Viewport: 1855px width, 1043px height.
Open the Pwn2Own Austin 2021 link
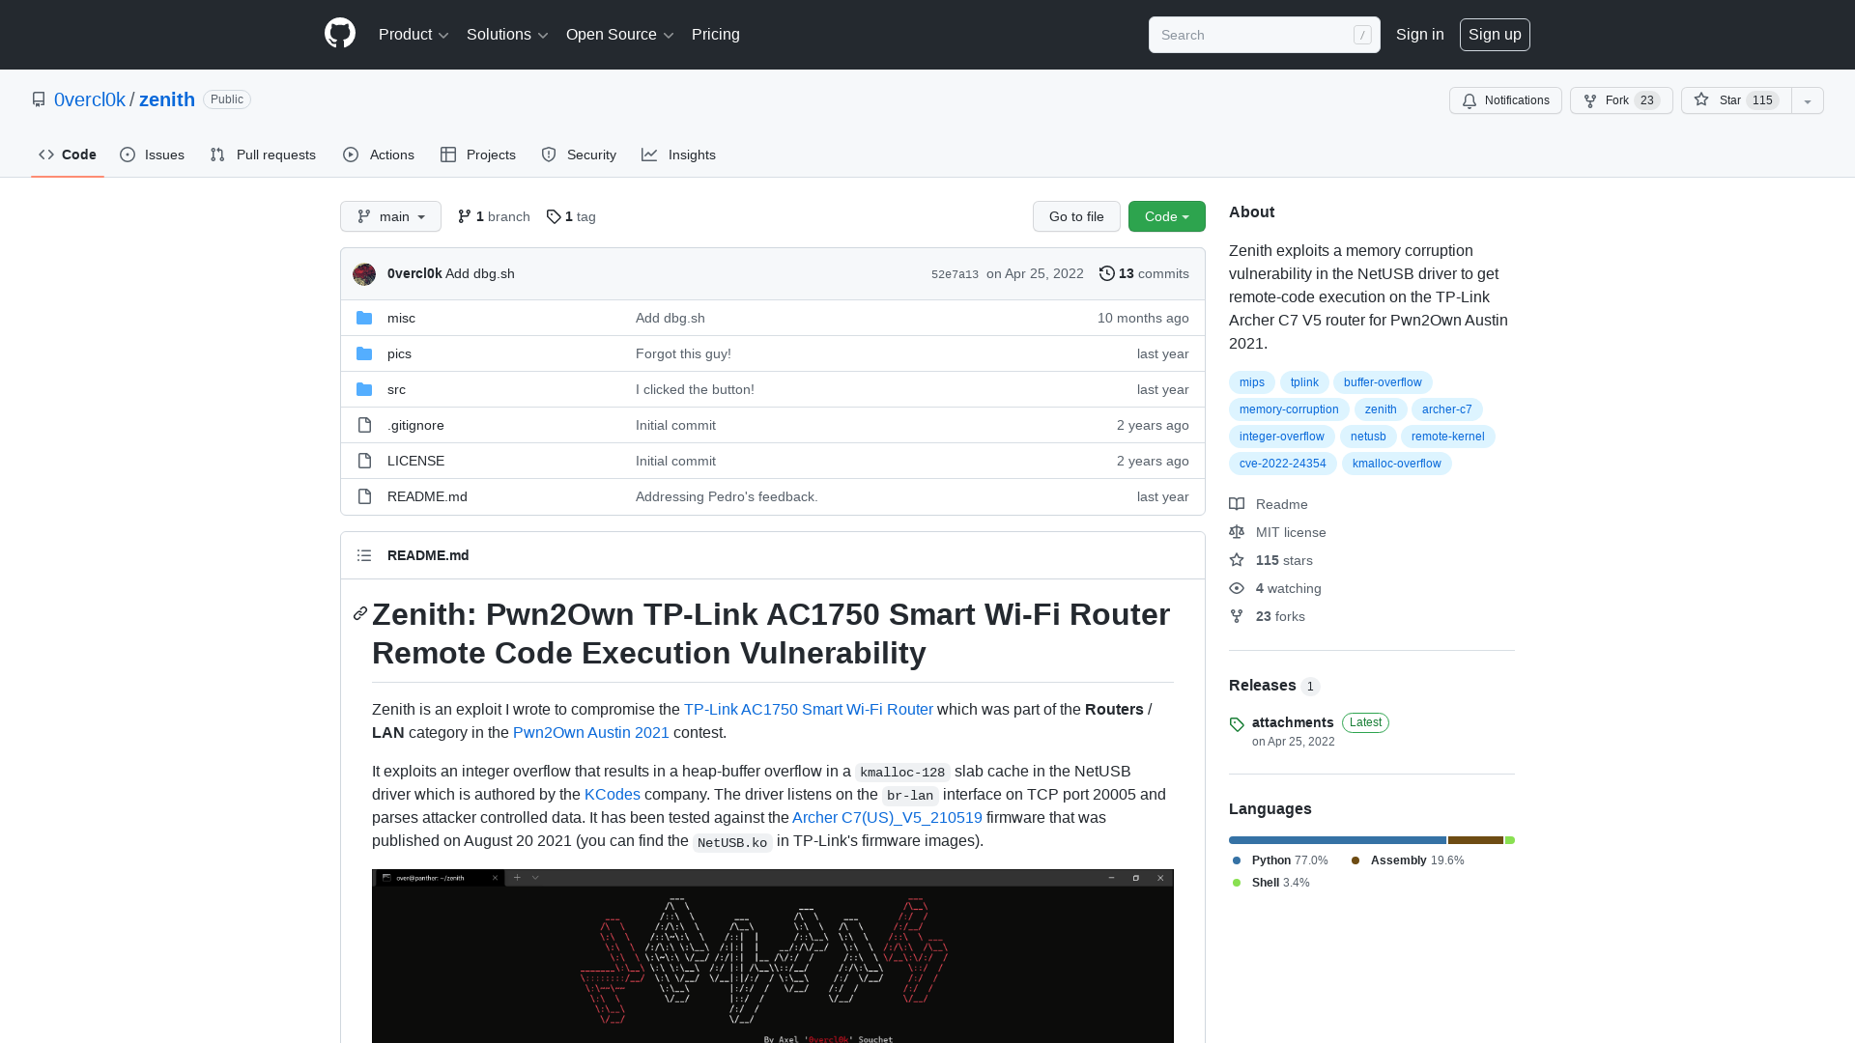coord(591,732)
